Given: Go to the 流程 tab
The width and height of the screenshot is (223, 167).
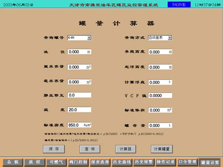Looking at the screenshot, I should pos(35,162).
